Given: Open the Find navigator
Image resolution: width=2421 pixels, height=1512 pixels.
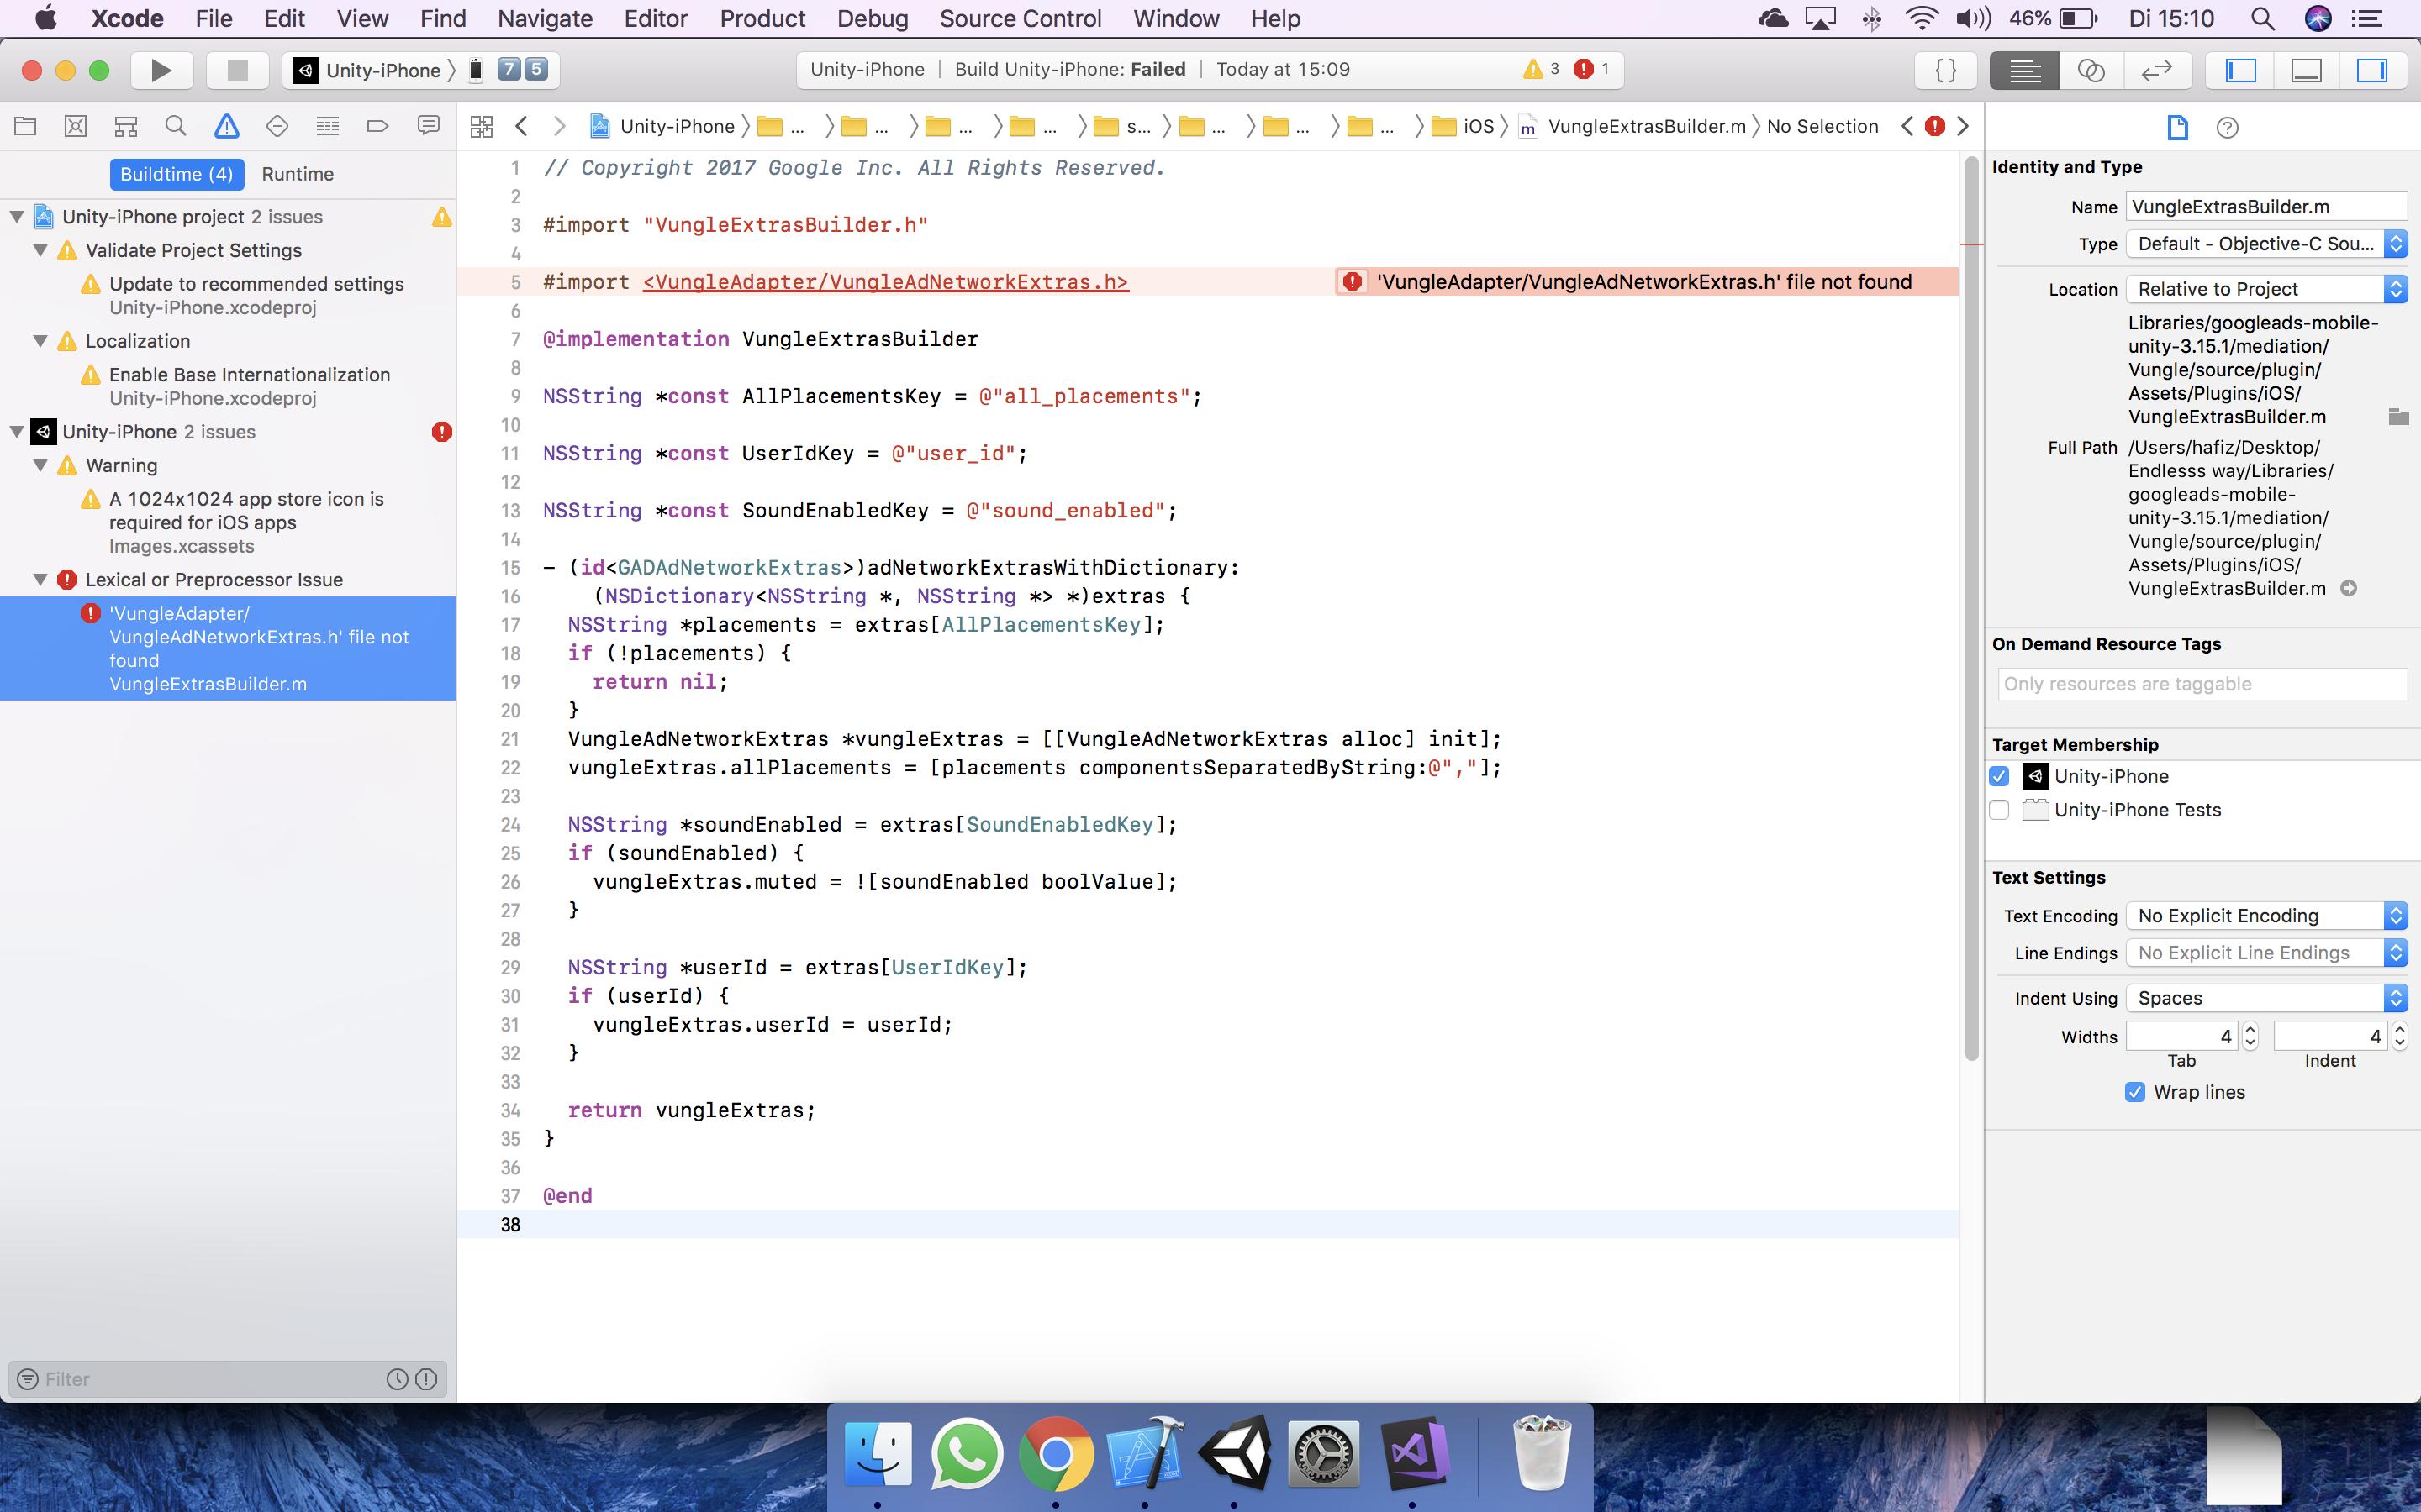Looking at the screenshot, I should [x=176, y=126].
